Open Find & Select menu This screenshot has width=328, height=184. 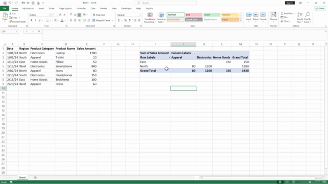(307, 17)
